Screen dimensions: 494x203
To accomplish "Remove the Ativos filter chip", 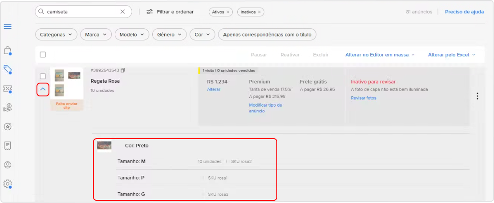I will [x=228, y=12].
